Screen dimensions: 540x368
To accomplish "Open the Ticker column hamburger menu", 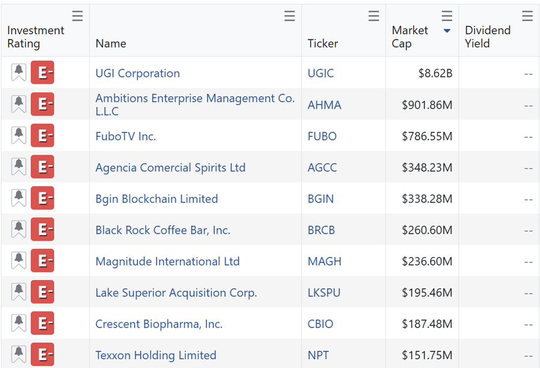I will click(374, 16).
